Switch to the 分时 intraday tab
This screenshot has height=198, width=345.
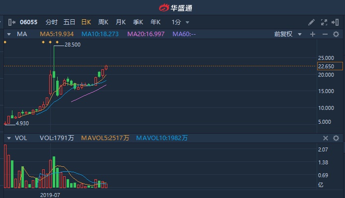click(x=52, y=22)
